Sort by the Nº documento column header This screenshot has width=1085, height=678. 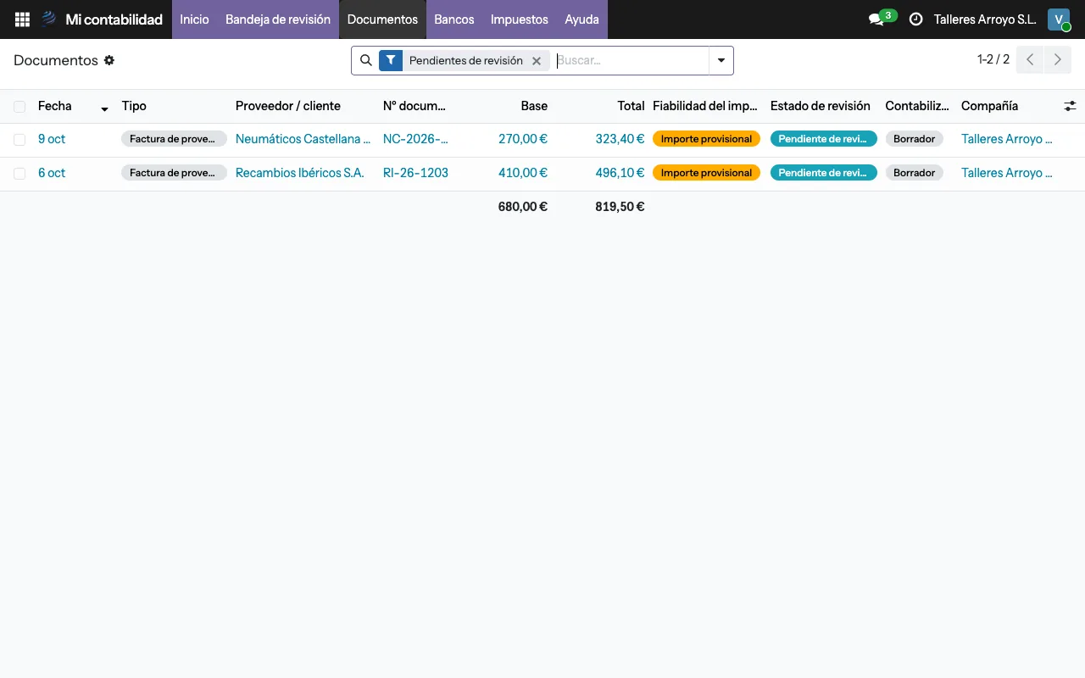point(415,106)
